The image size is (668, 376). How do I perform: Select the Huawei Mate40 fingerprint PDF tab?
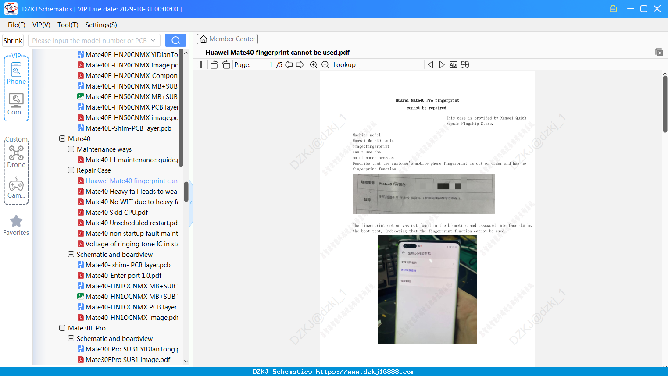pyautogui.click(x=278, y=53)
